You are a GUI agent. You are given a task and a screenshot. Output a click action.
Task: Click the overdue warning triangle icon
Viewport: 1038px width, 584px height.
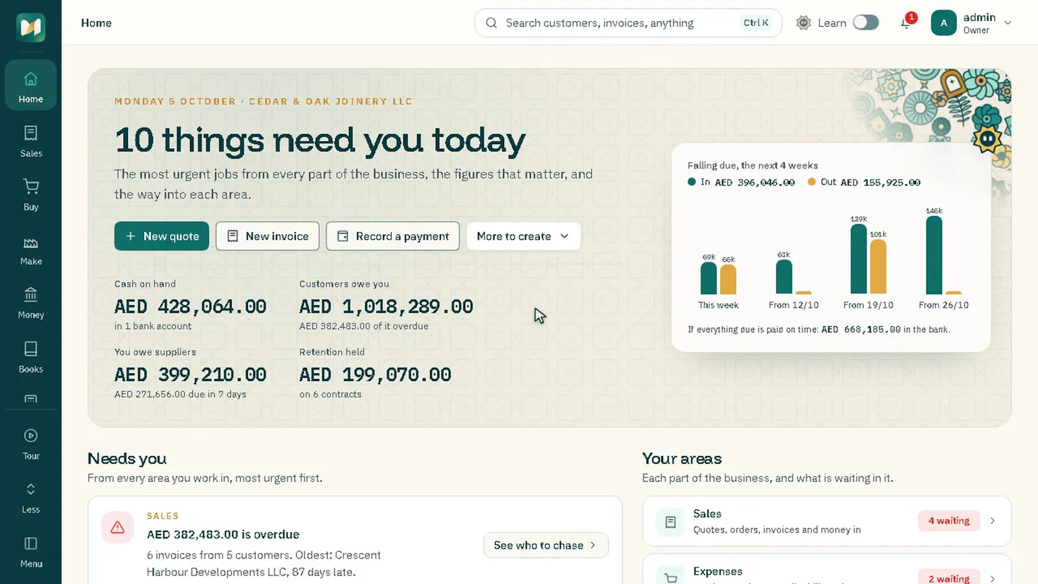point(117,528)
